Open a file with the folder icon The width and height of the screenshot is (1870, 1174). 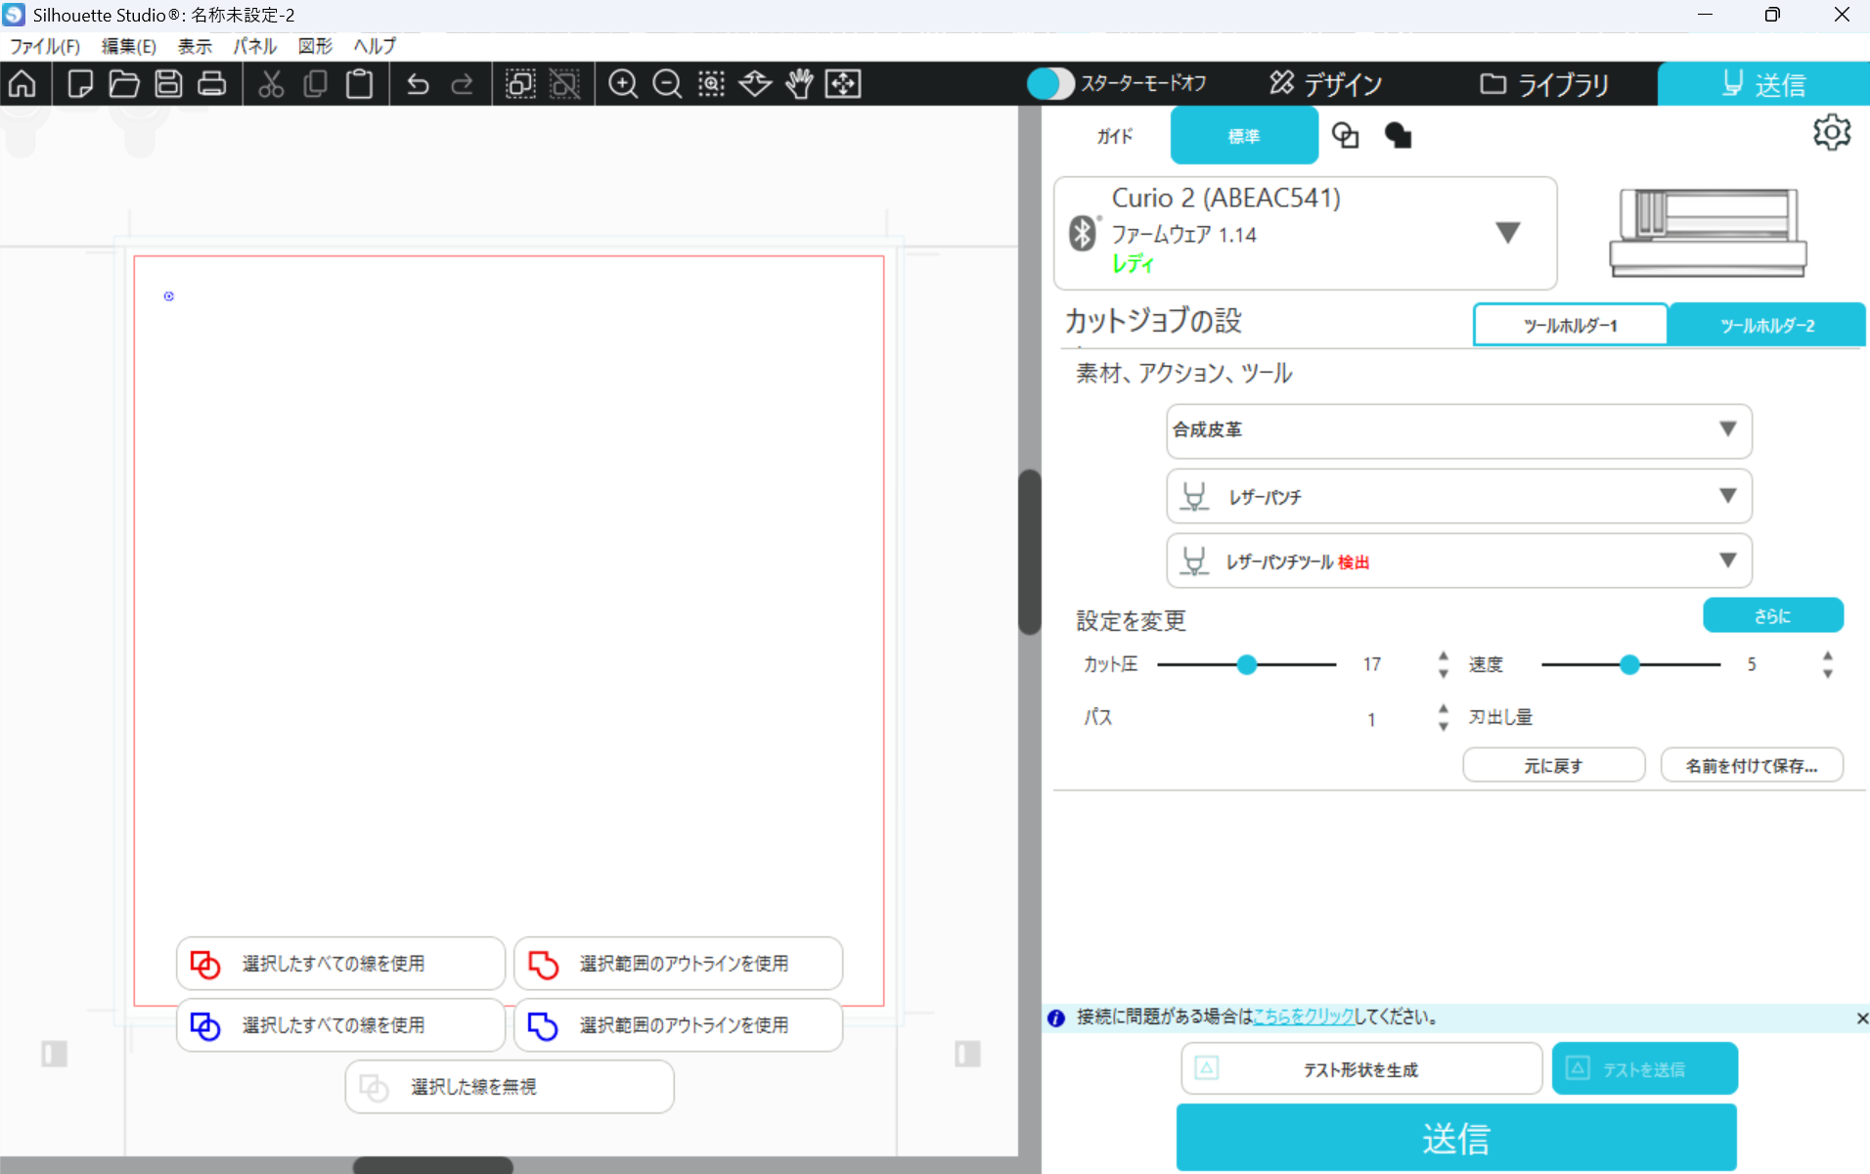point(124,84)
